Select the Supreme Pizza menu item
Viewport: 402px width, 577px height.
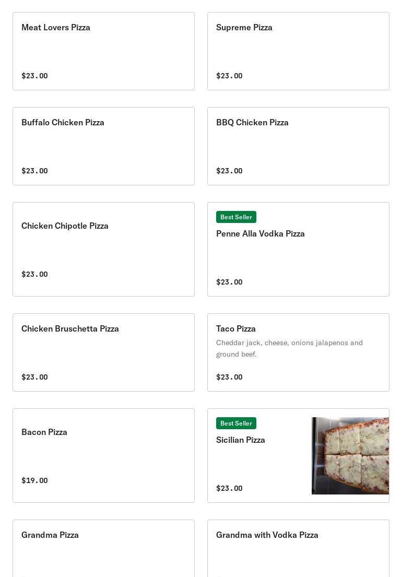298,51
